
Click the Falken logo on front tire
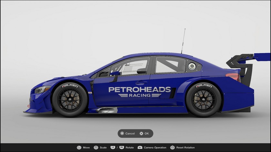click(70, 85)
